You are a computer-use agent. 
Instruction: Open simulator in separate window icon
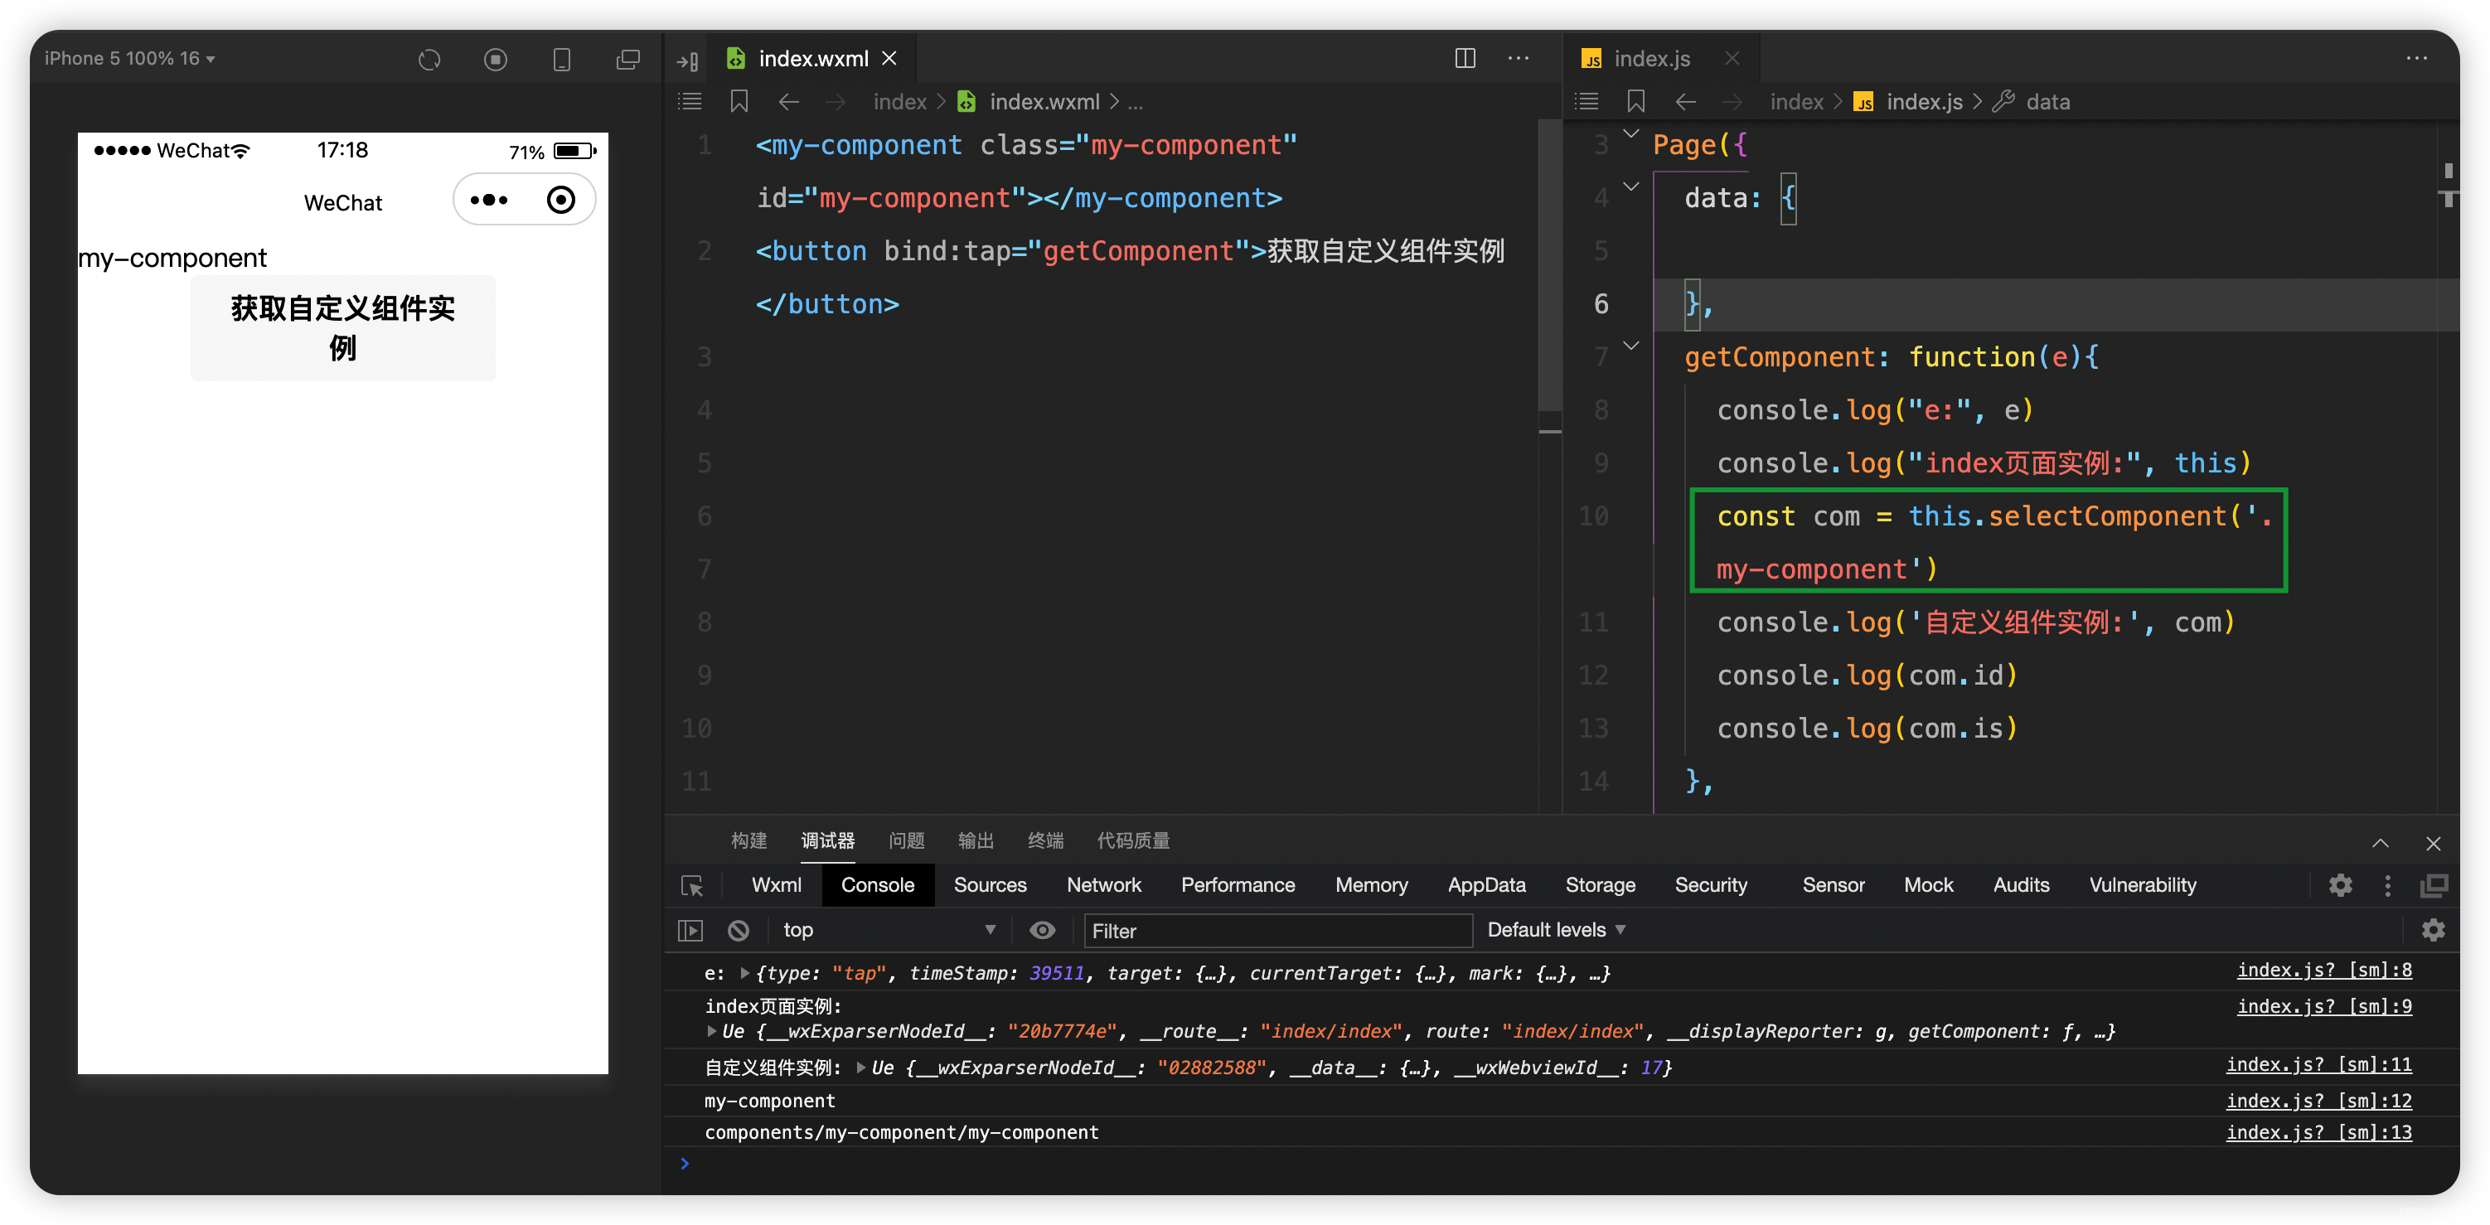[628, 59]
